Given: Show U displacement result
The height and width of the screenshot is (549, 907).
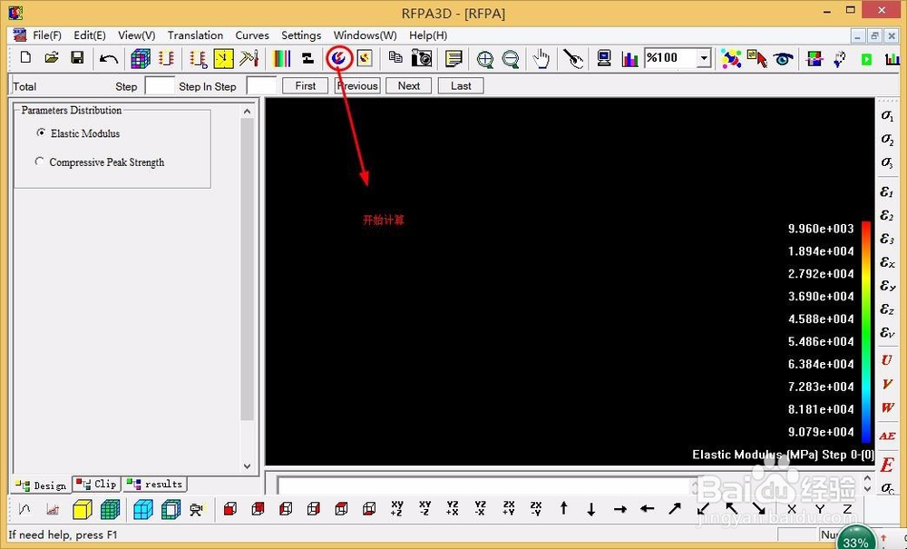Looking at the screenshot, I should [886, 360].
